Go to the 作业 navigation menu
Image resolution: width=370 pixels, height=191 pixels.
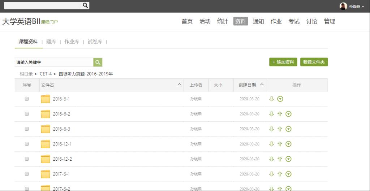[276, 21]
